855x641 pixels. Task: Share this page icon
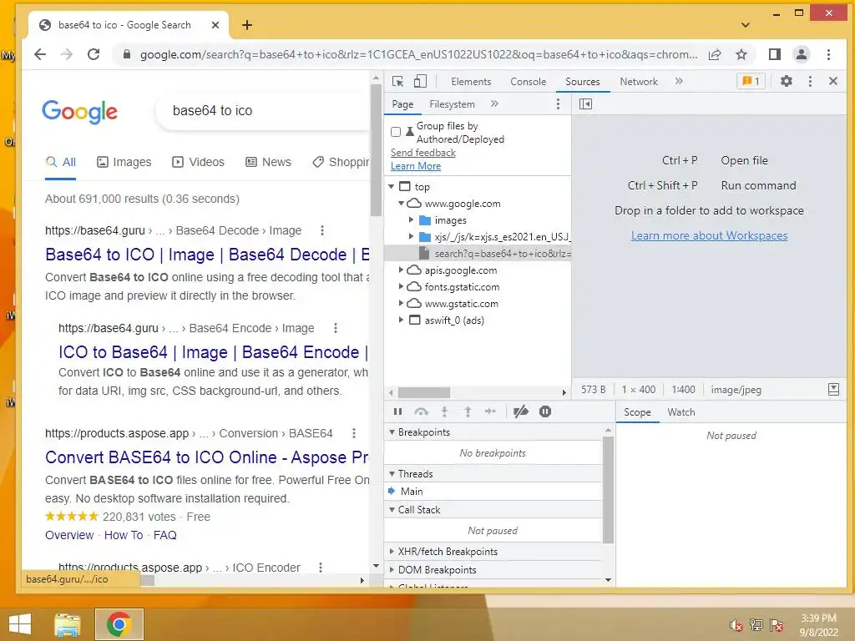715,54
